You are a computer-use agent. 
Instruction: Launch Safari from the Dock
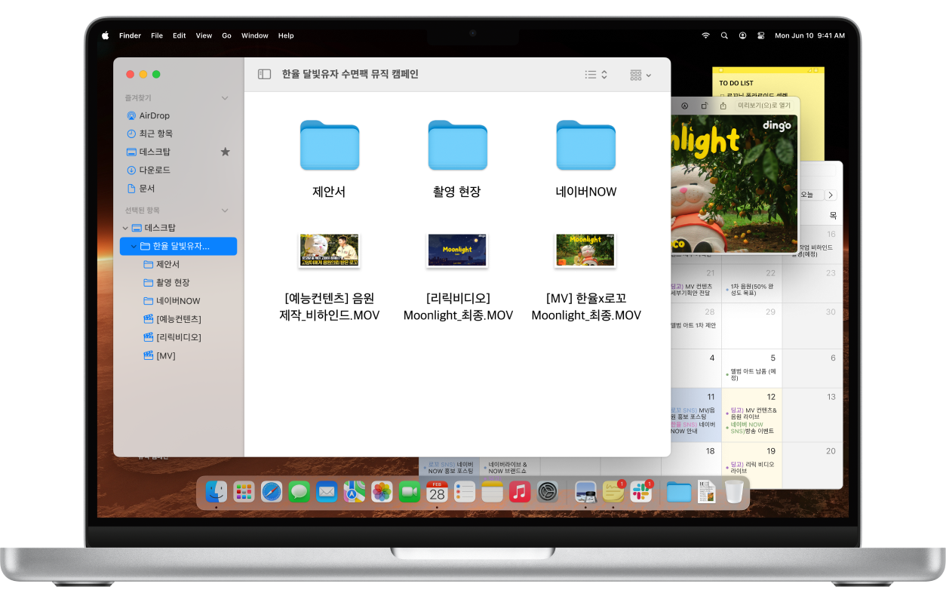[272, 492]
